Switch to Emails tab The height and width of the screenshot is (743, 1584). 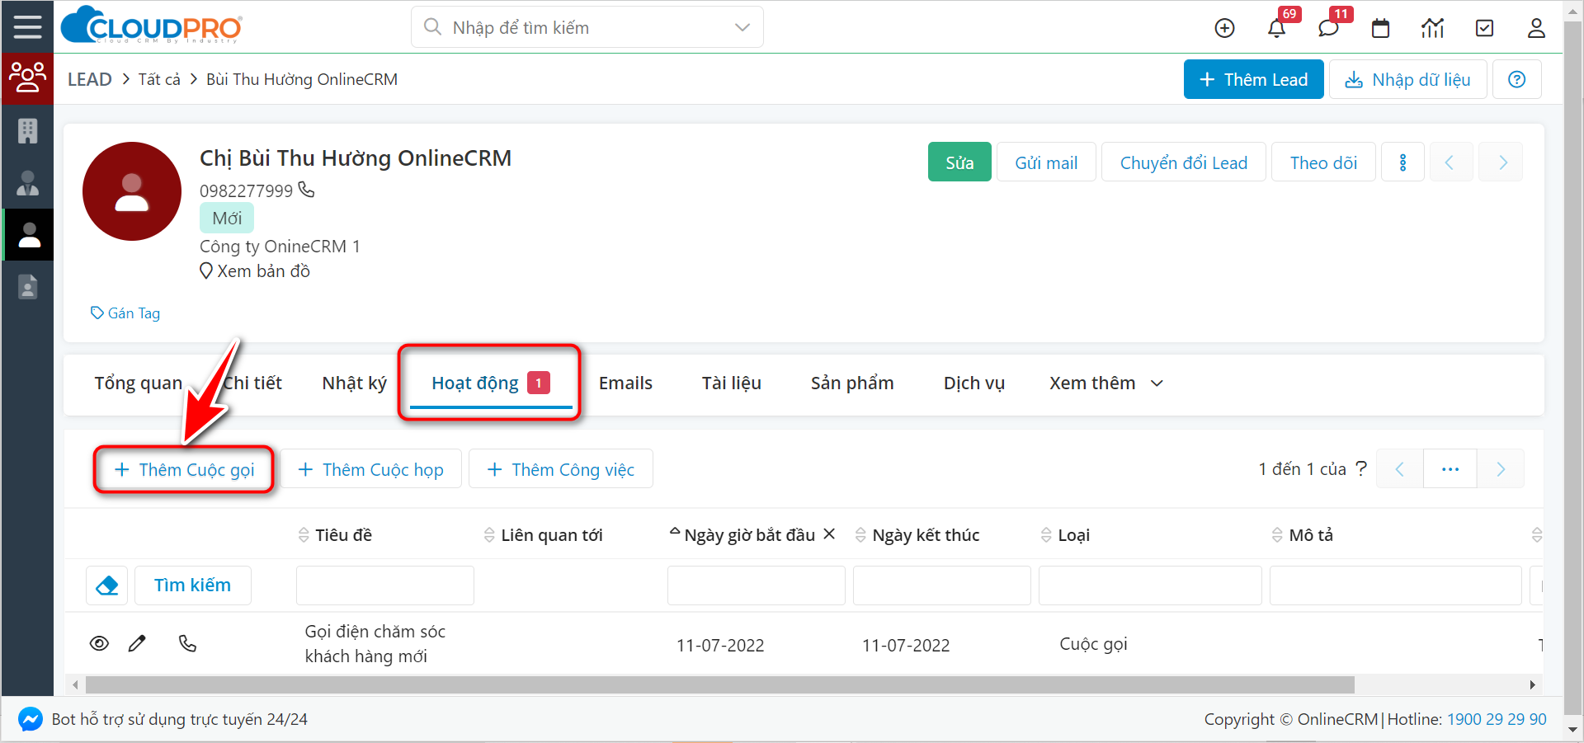pos(625,383)
